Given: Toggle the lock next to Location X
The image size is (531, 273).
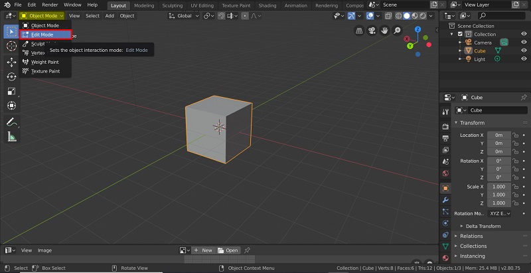Looking at the screenshot, I should click(515, 135).
